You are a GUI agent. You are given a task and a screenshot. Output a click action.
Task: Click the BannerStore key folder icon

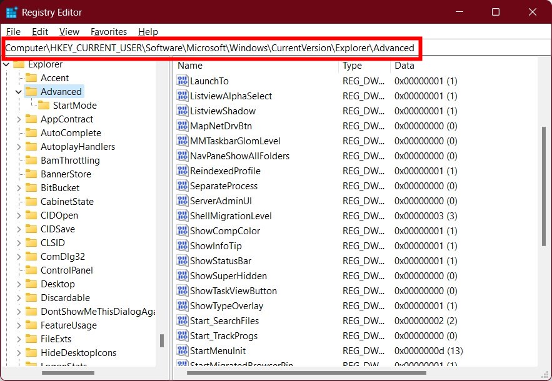31,174
